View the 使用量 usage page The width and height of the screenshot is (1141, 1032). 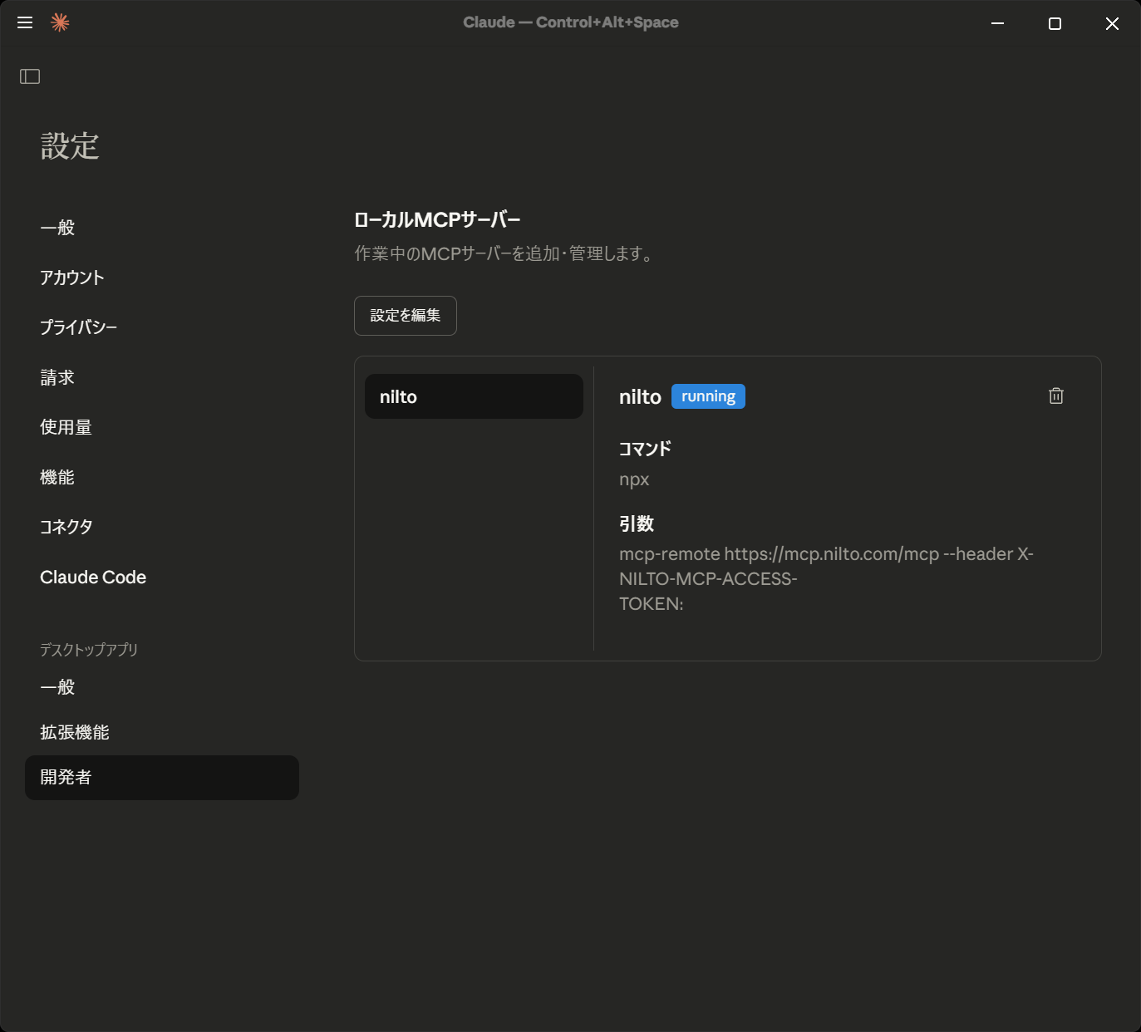click(66, 427)
